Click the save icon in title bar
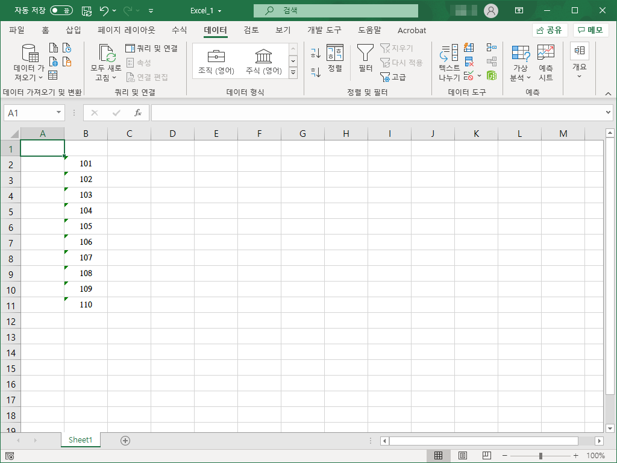The image size is (617, 463). tap(87, 11)
